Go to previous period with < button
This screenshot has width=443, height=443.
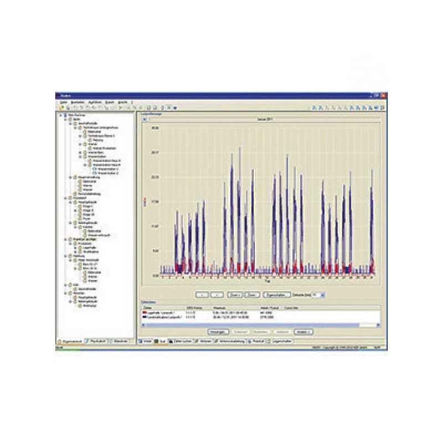point(202,295)
